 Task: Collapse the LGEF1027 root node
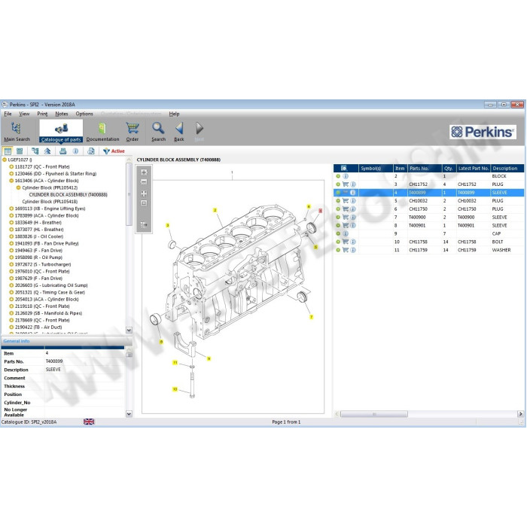point(5,160)
